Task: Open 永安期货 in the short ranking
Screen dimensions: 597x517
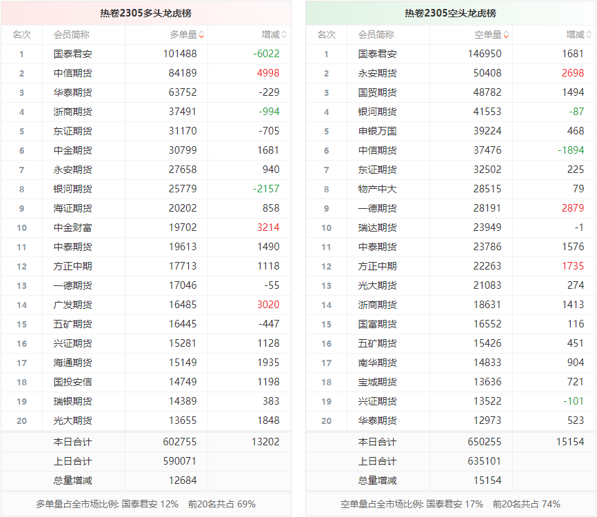Action: click(377, 73)
